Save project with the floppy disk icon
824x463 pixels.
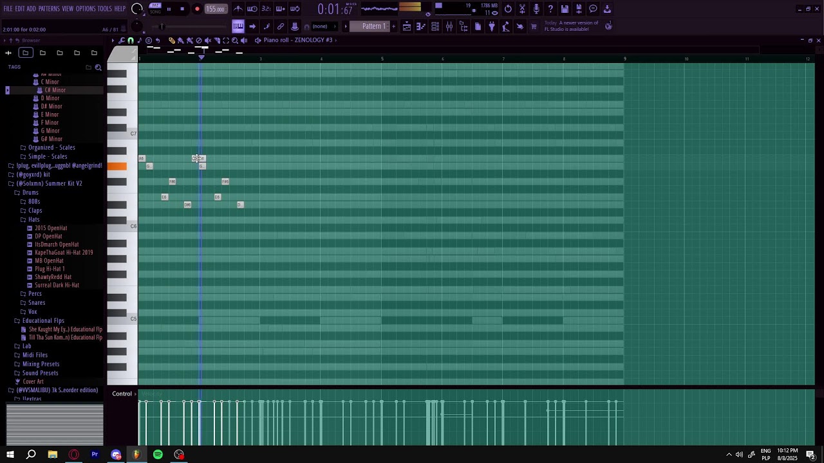[565, 9]
